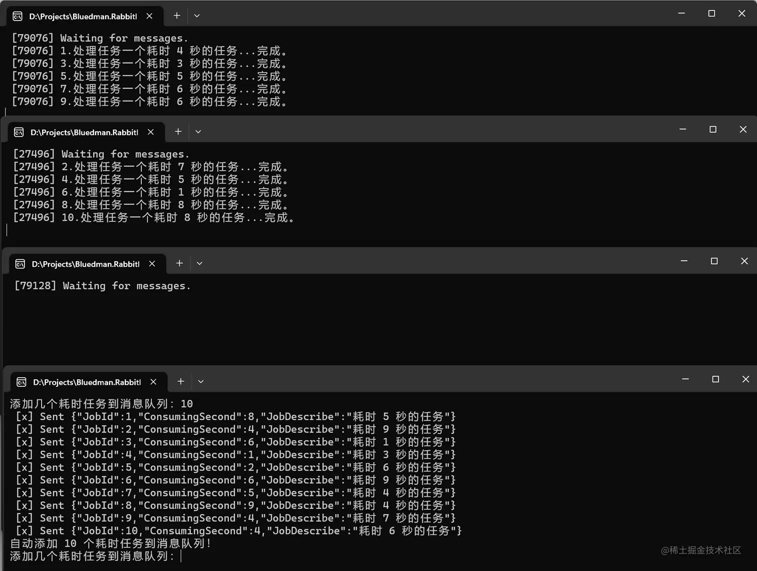Viewport: 757px width, 571px height.
Task: Click the [79076] line for task 9
Action: [149, 102]
